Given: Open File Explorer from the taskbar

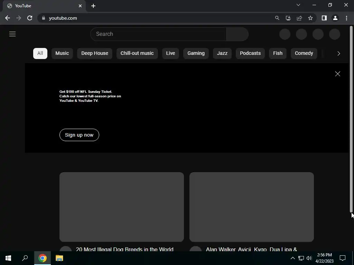Looking at the screenshot, I should 59,258.
